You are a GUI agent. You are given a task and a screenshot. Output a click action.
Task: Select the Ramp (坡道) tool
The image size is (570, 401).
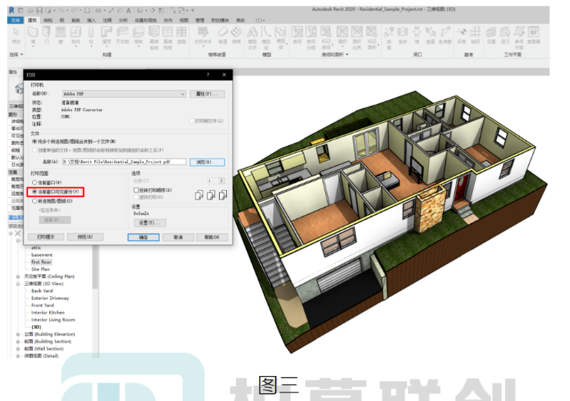tap(223, 35)
